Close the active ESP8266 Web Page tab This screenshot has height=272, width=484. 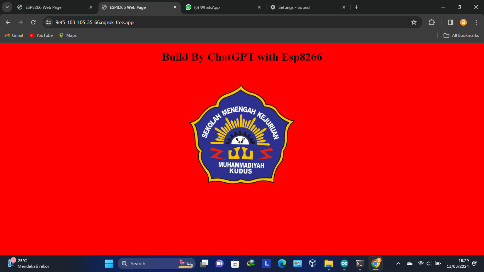tap(175, 7)
